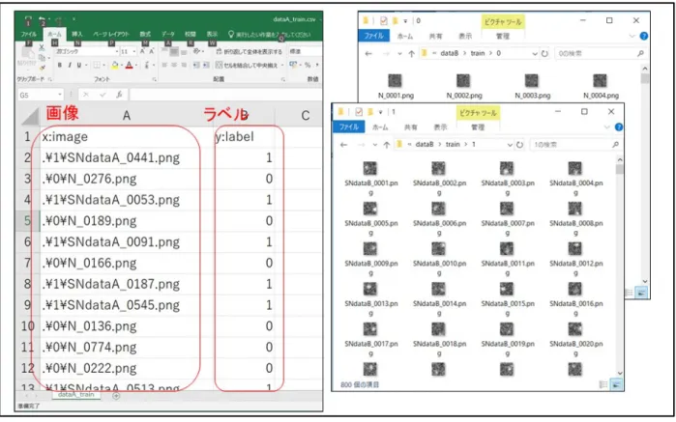Toggle Underline formatting in Excel
Image resolution: width=676 pixels, height=422 pixels.
click(79, 65)
